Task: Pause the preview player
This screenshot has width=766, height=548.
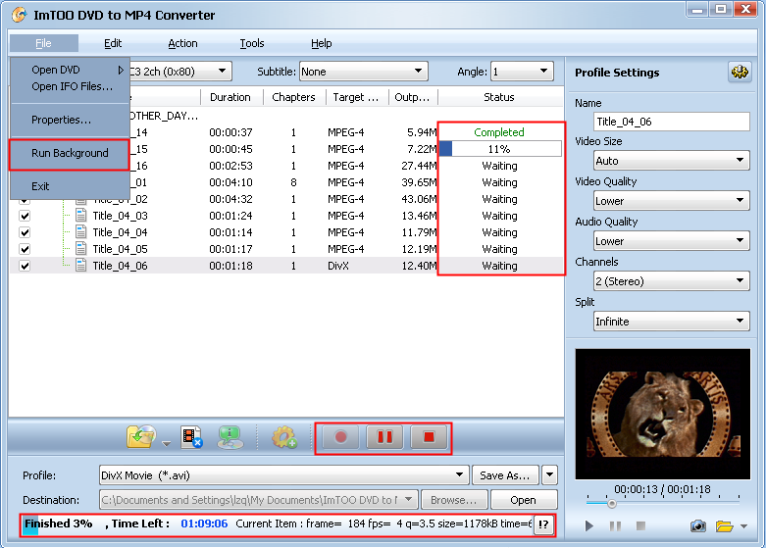Action: pos(616,526)
